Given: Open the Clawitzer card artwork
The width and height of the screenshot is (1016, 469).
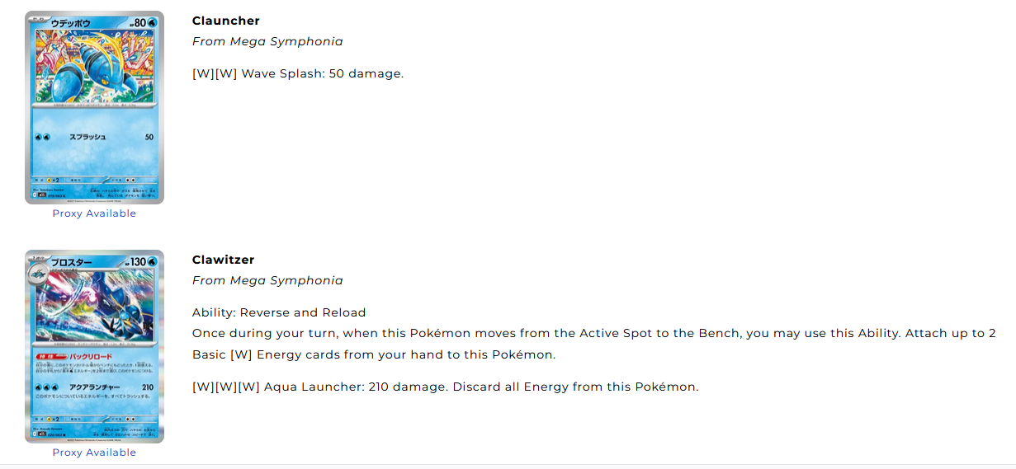Looking at the screenshot, I should pos(94,346).
